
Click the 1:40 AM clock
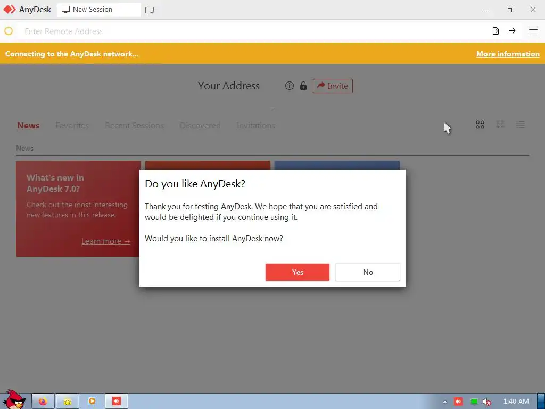coord(516,402)
